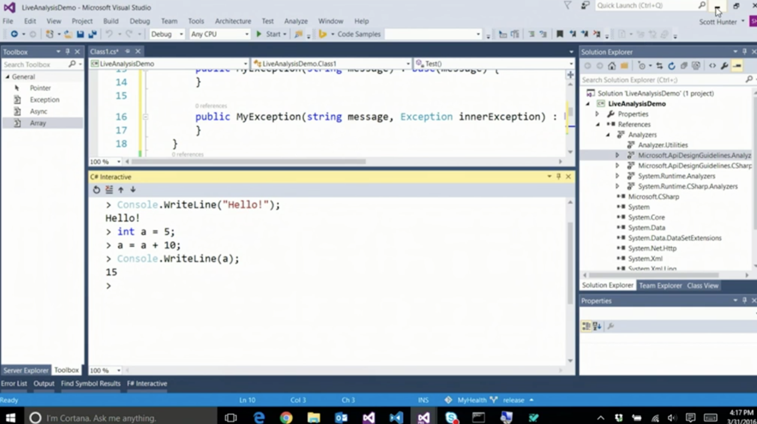Open the Architecture menu
The height and width of the screenshot is (424, 757).
pyautogui.click(x=233, y=21)
